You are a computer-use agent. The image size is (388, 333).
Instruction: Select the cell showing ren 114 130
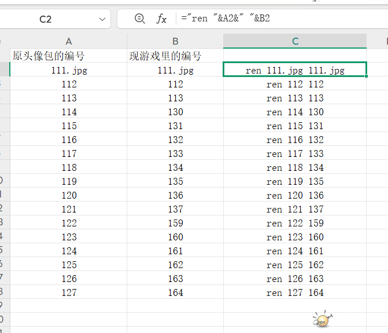295,112
